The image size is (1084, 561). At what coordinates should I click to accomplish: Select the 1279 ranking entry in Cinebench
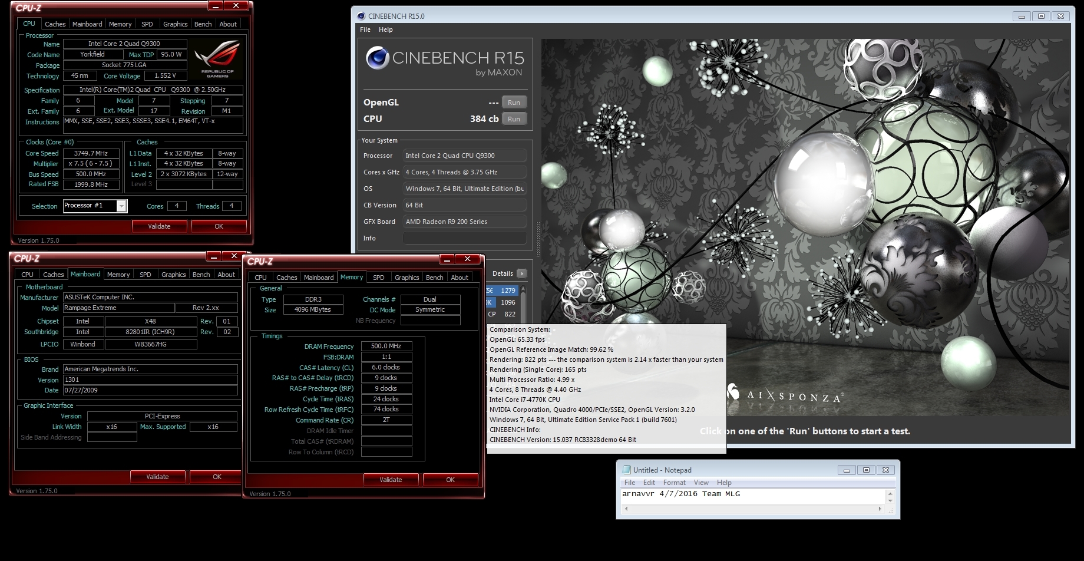[502, 291]
